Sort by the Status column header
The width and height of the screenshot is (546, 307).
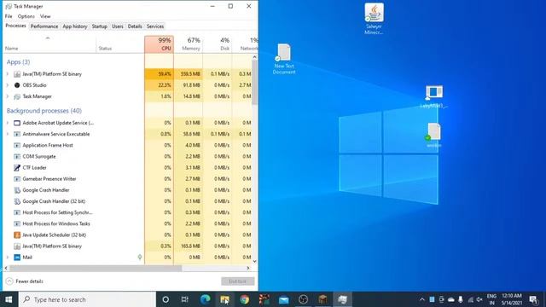(120, 44)
